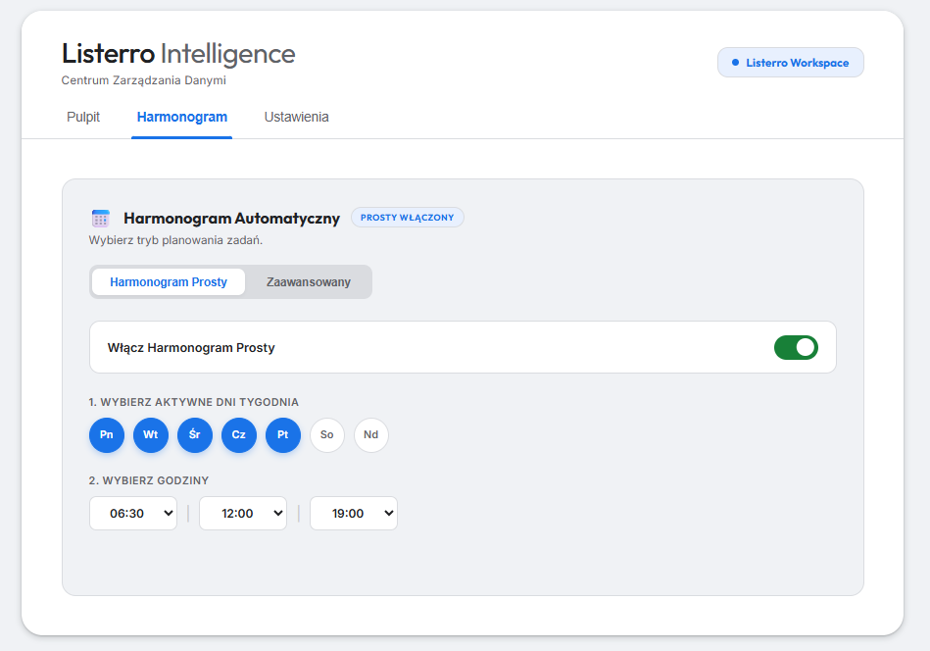This screenshot has height=651, width=930.
Task: Click the calendar icon beside Harmonogram Automatyczny
Action: click(100, 218)
